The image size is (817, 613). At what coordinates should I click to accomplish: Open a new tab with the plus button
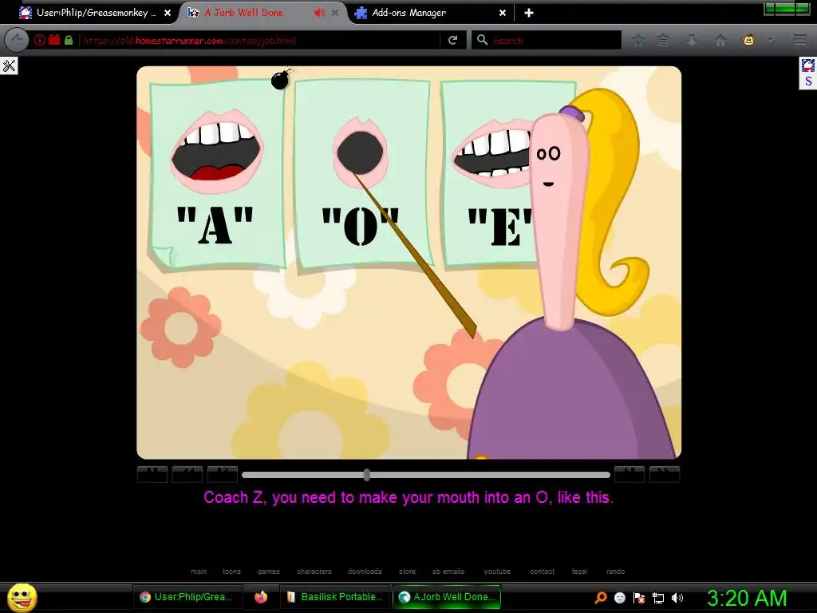[x=529, y=13]
